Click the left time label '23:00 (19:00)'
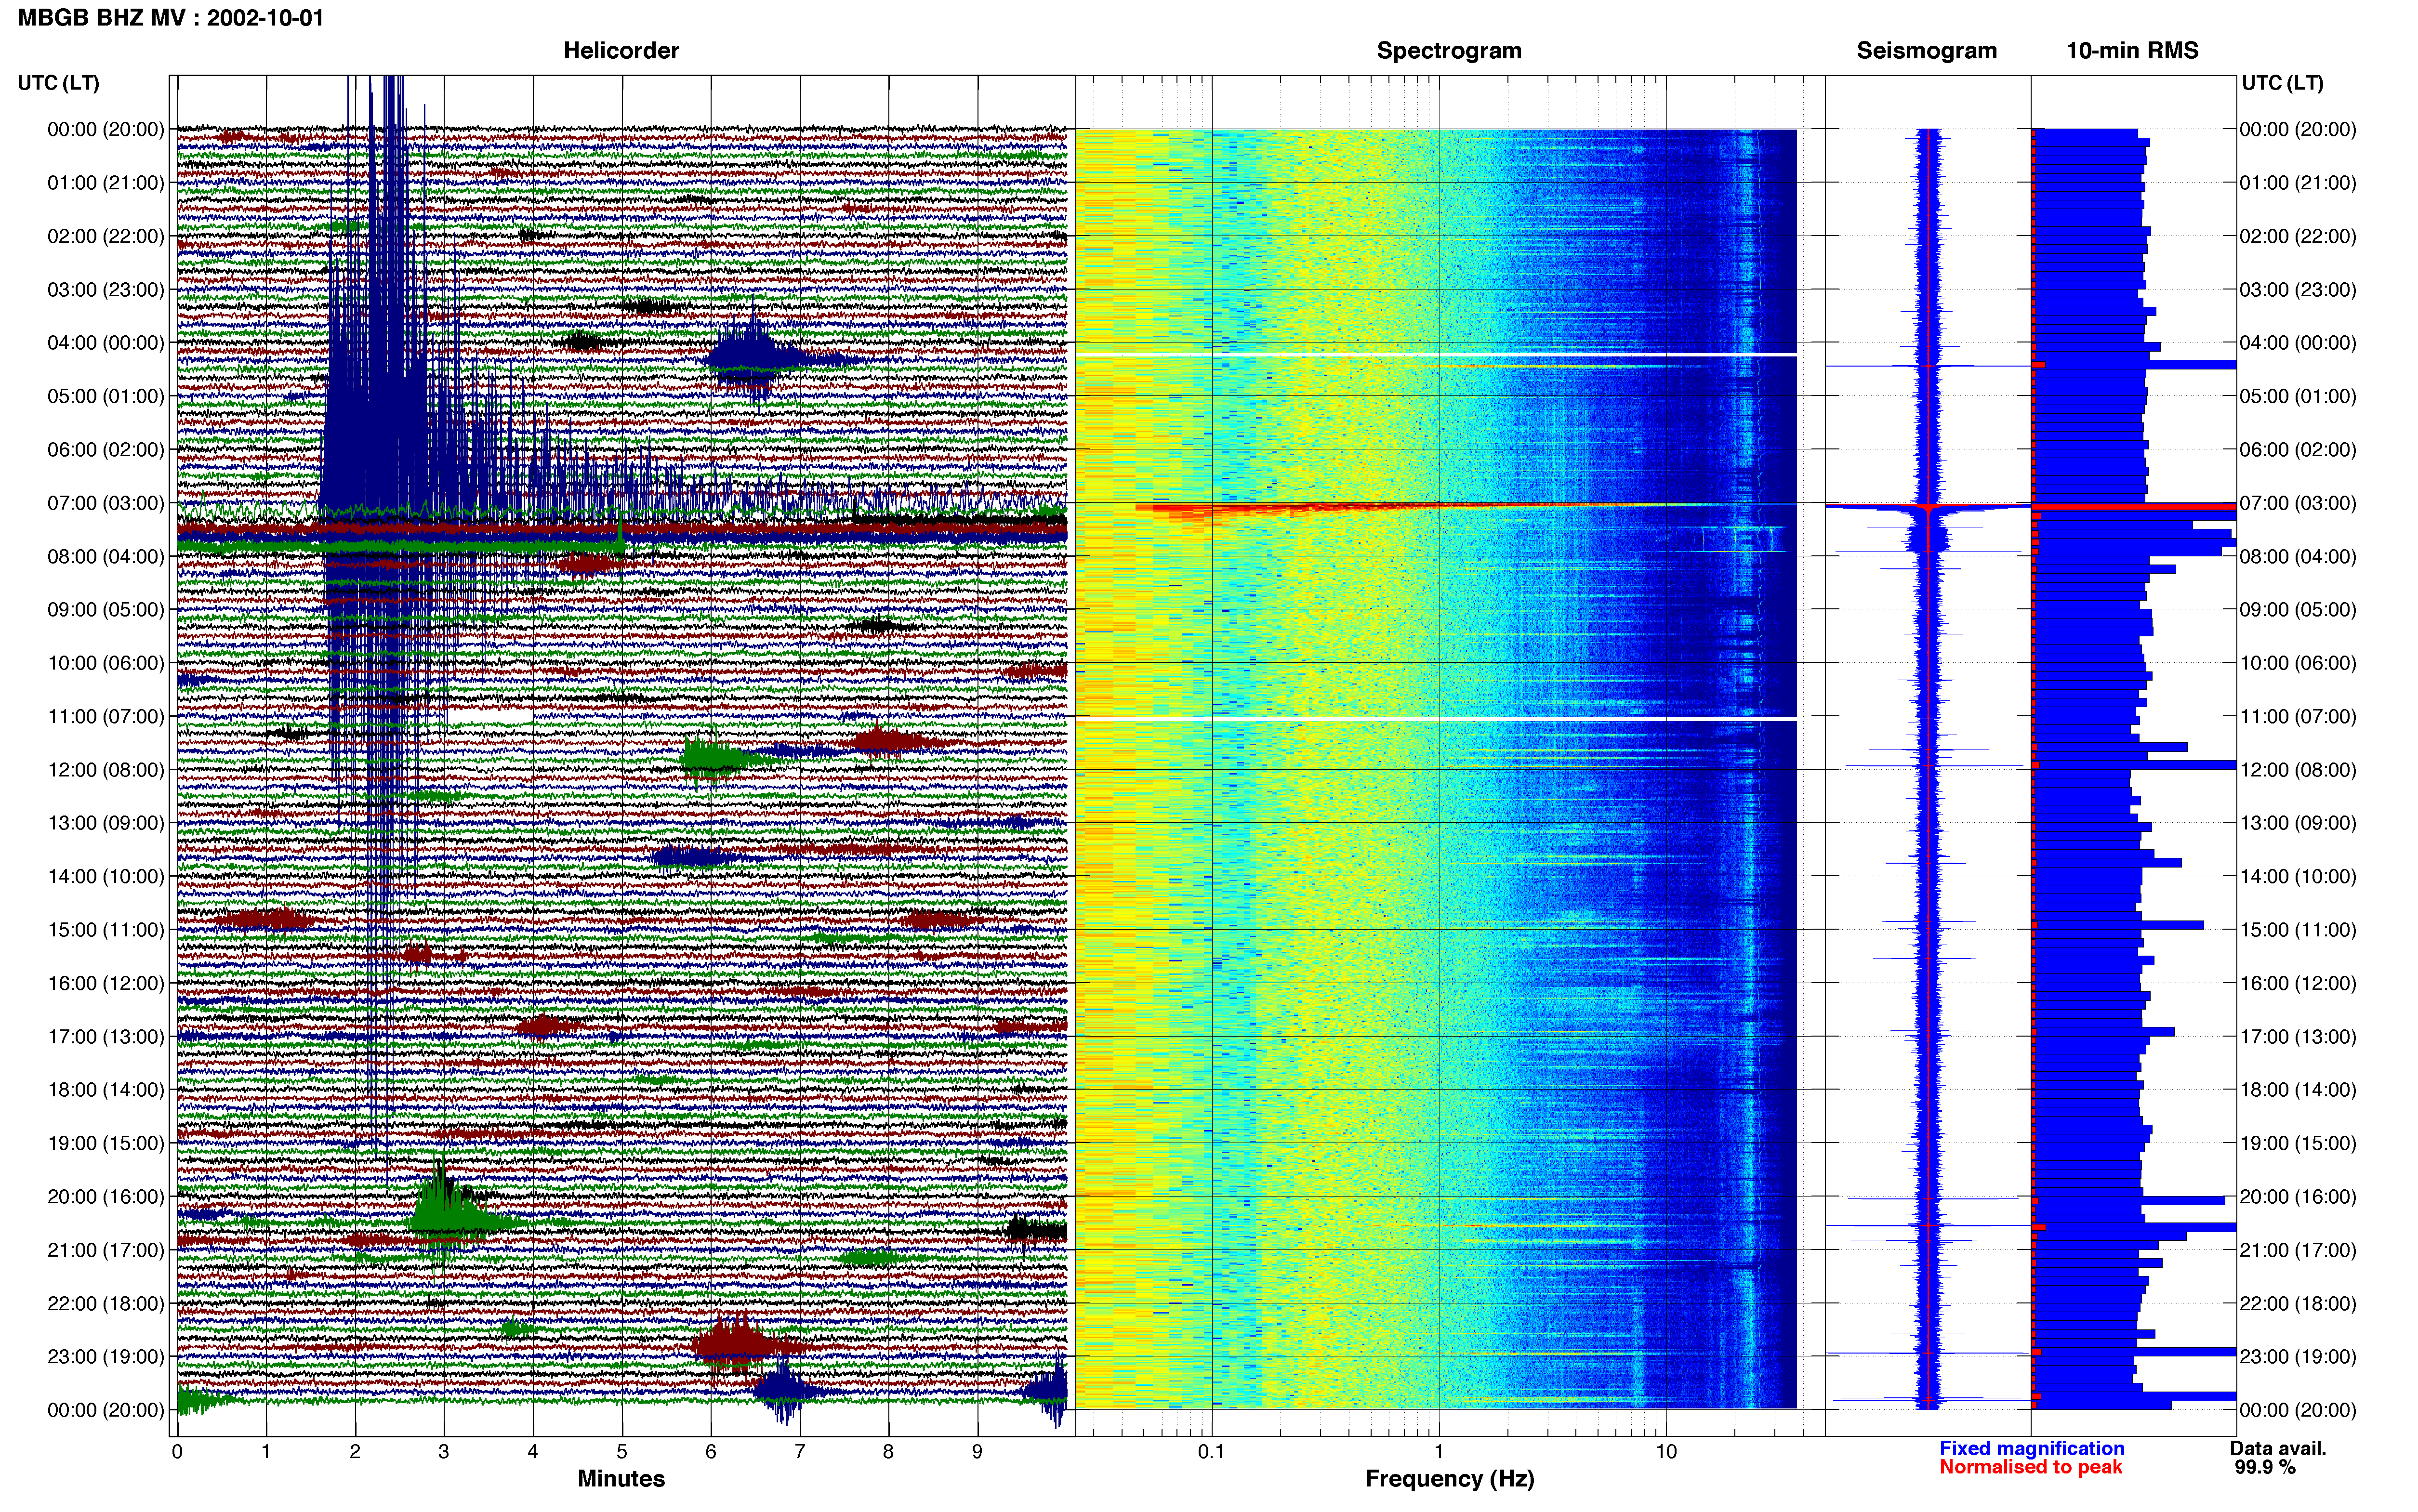 [106, 1356]
